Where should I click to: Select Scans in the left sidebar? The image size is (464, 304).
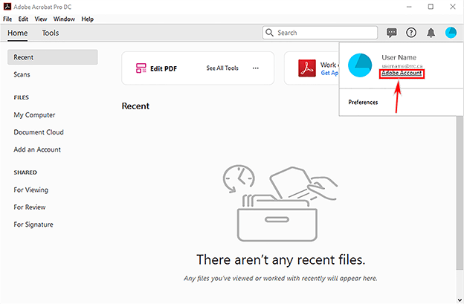click(22, 74)
